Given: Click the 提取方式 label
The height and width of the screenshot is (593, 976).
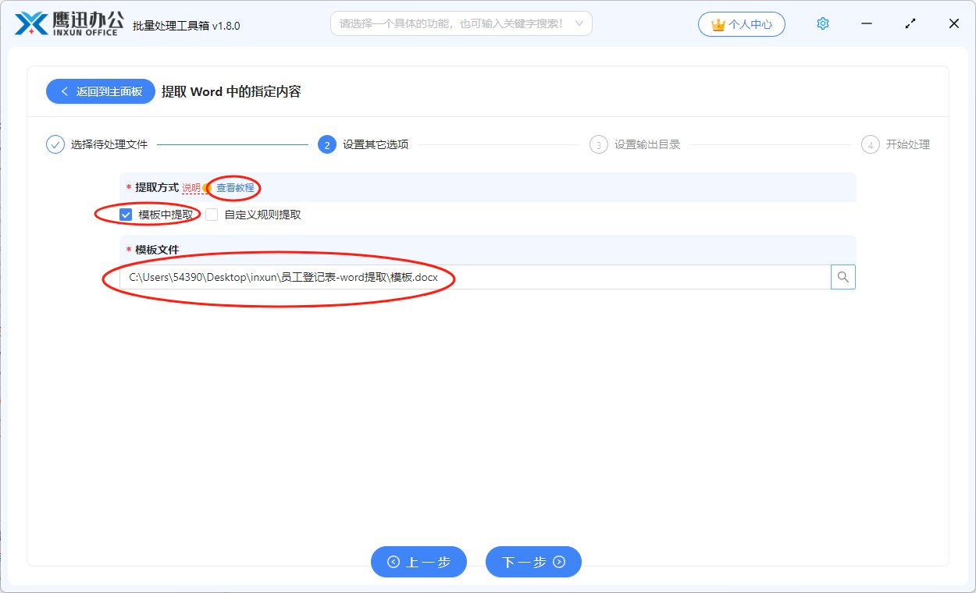Looking at the screenshot, I should pos(157,187).
